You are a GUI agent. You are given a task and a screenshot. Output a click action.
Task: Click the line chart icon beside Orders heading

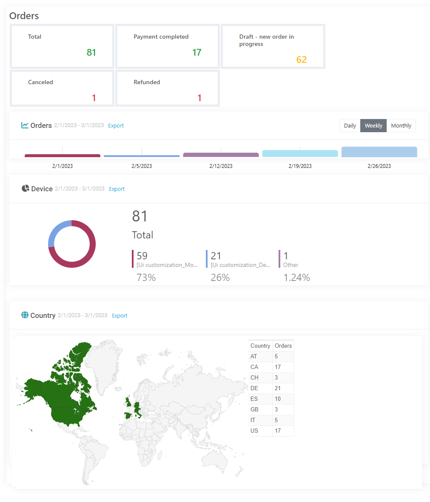[25, 125]
